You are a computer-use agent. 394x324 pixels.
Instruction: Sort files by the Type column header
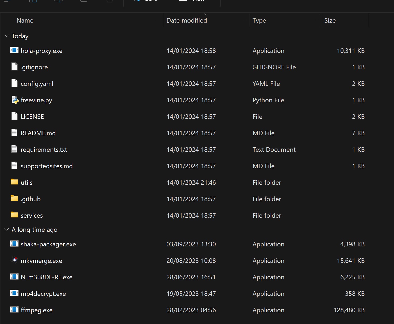[259, 20]
